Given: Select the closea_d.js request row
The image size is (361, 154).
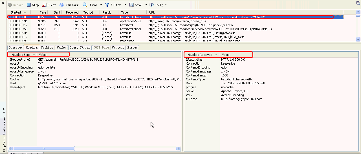Looking at the screenshot, I should pos(175,21).
